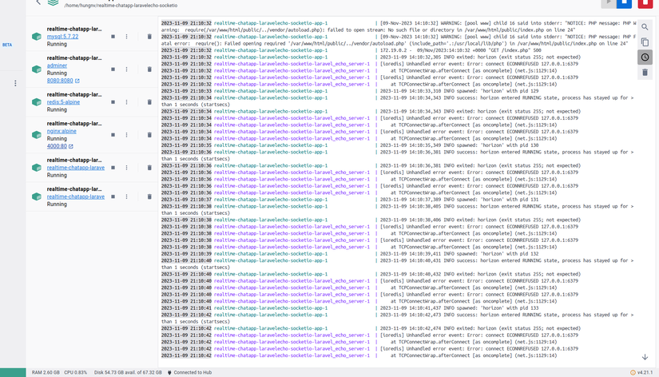Open more actions for mysql:5.7.22 container
Viewport: 659px width, 377px height.
coord(126,37)
